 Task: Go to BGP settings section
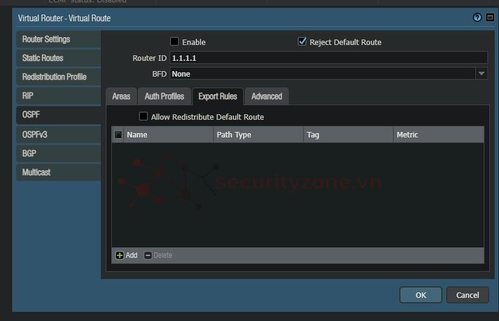[29, 153]
